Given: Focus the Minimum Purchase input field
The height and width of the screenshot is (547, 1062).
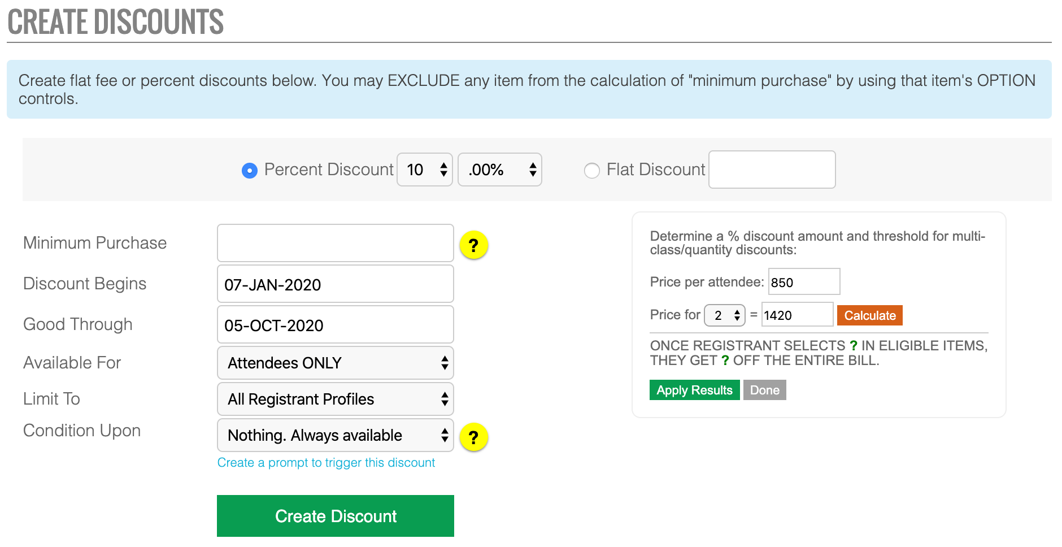Looking at the screenshot, I should coord(336,243).
